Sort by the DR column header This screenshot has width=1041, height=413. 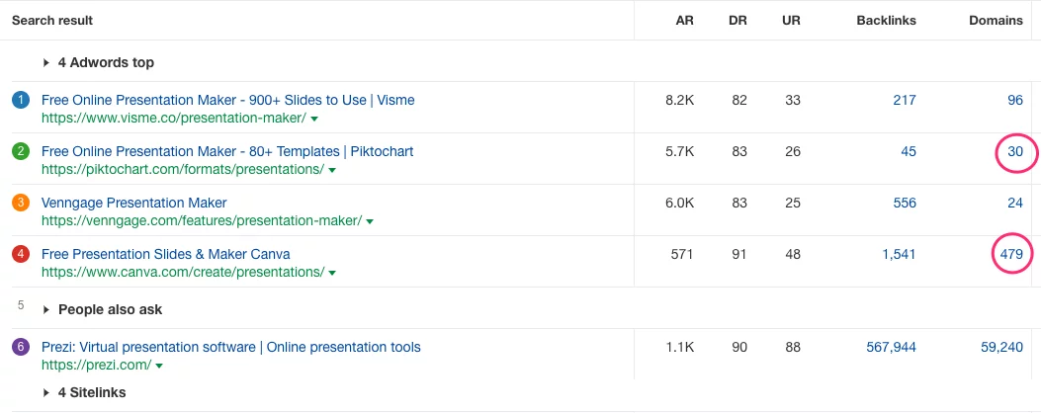point(737,20)
